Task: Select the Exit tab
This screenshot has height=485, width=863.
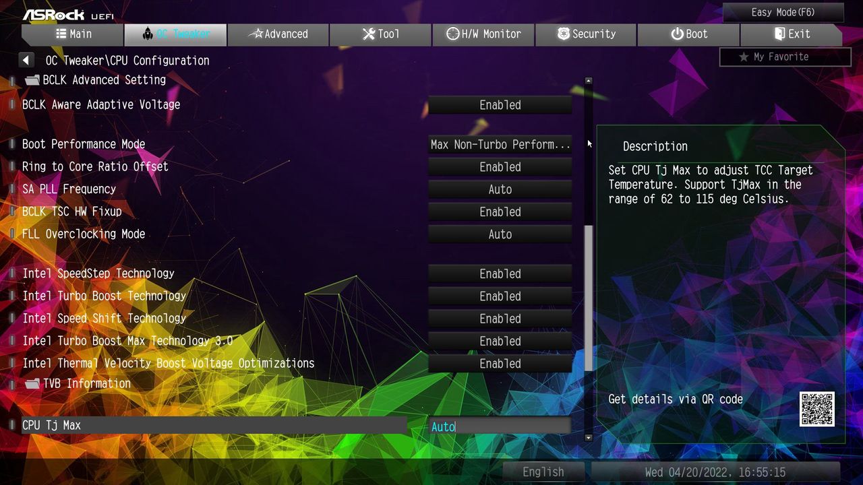Action: pos(792,34)
